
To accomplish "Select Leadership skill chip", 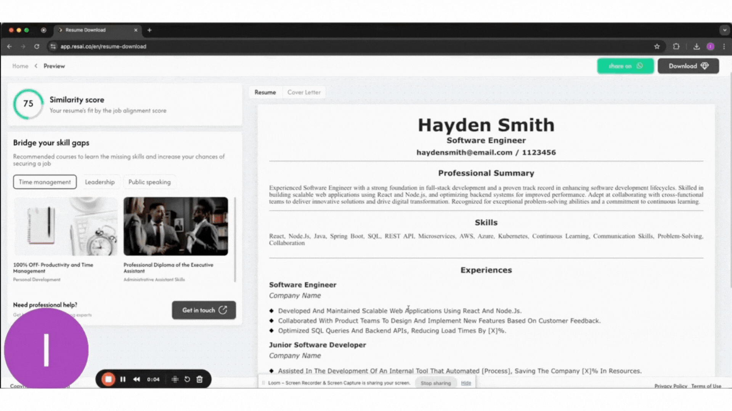I will click(100, 182).
